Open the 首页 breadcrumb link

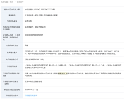pos(11,2)
